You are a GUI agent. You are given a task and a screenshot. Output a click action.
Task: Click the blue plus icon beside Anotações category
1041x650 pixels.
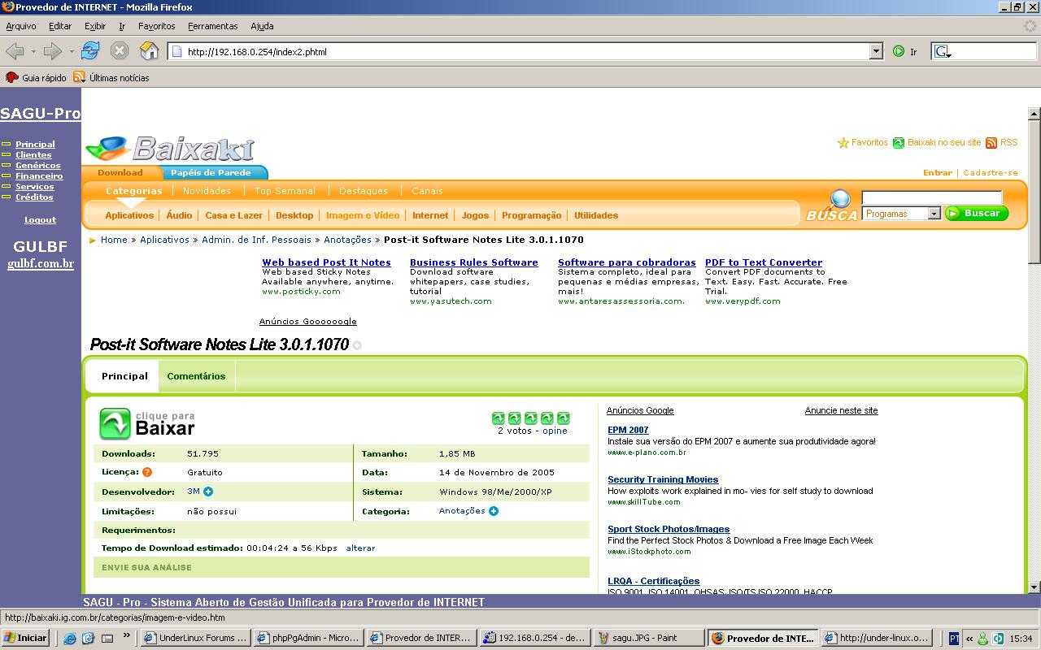pyautogui.click(x=494, y=511)
